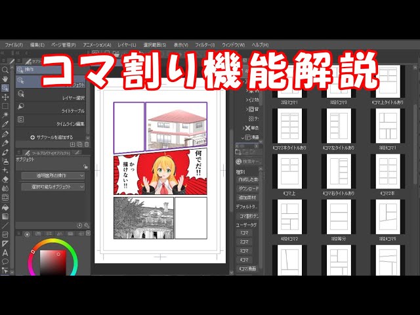Select the Pencil tool
This screenshot has height=315, width=420.
tap(5, 143)
